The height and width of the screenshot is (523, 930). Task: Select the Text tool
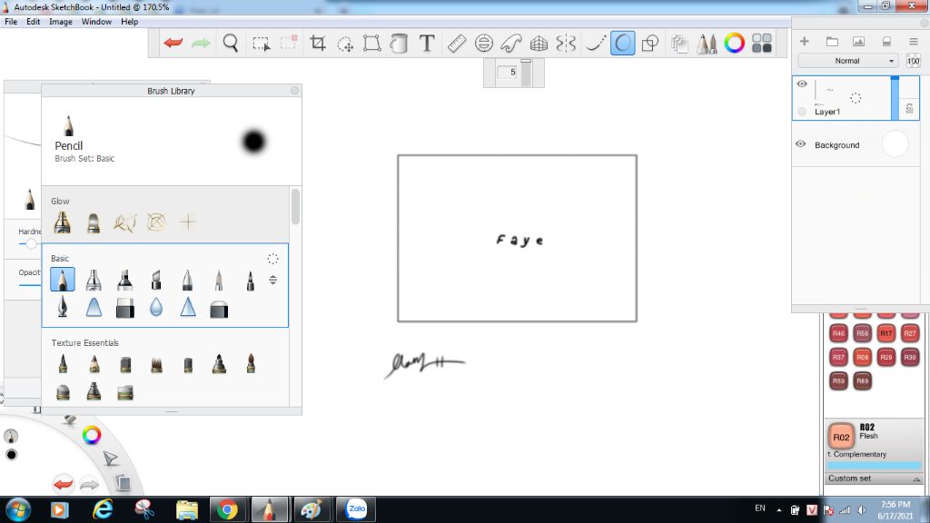[x=427, y=43]
